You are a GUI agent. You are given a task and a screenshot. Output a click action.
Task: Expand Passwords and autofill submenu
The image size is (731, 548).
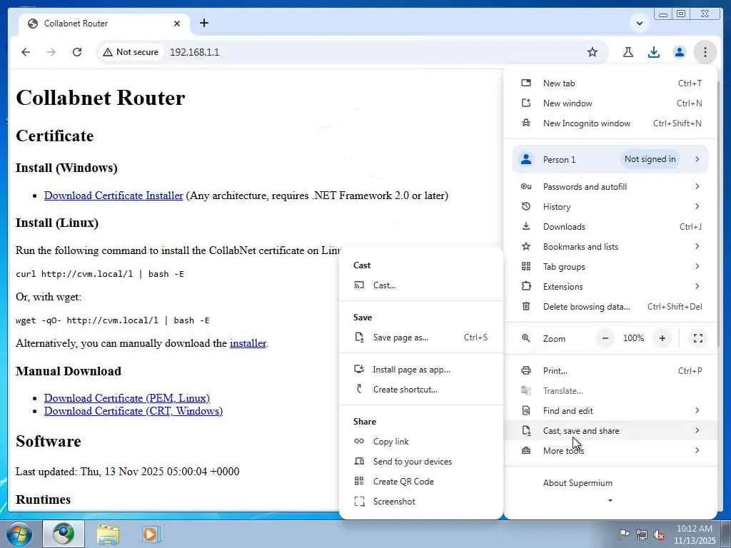[x=611, y=187]
